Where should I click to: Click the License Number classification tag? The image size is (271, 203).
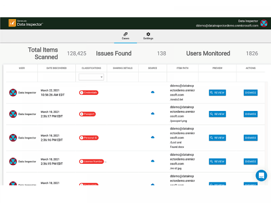click(91, 161)
